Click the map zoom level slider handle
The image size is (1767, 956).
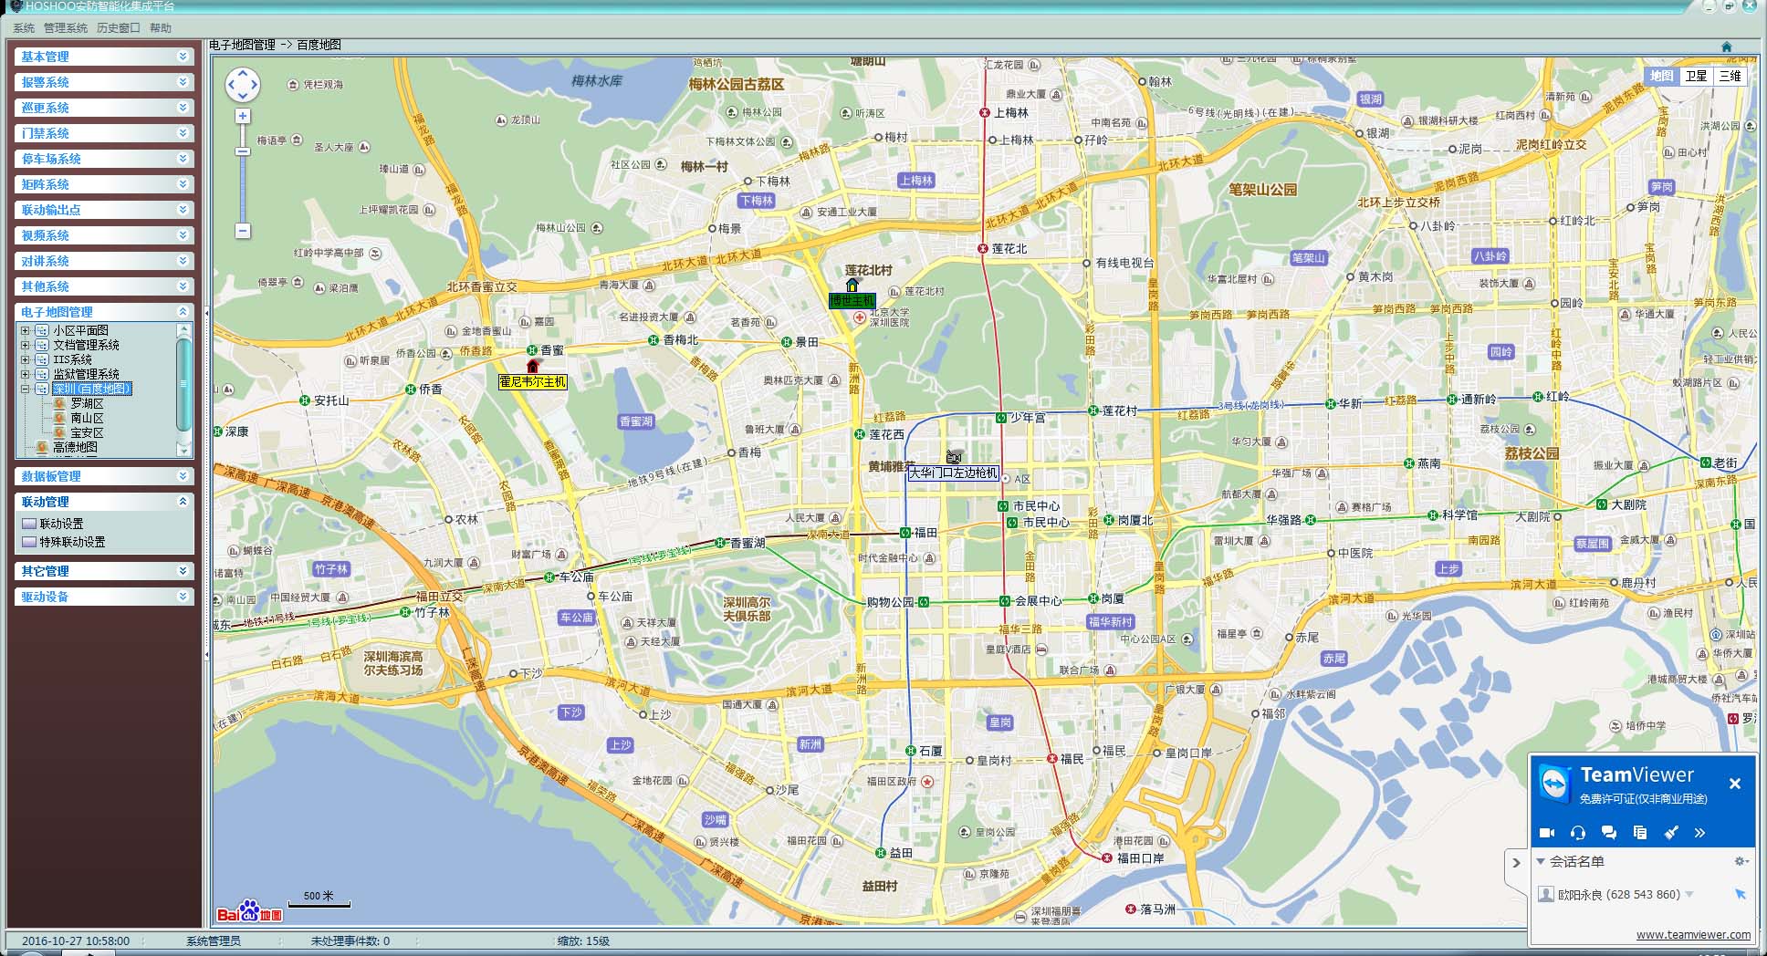point(243,151)
